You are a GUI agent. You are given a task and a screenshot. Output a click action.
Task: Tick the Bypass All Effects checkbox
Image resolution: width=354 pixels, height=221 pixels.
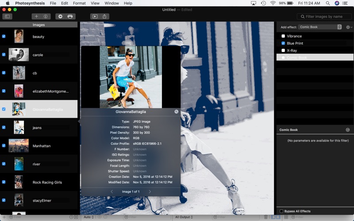281,211
